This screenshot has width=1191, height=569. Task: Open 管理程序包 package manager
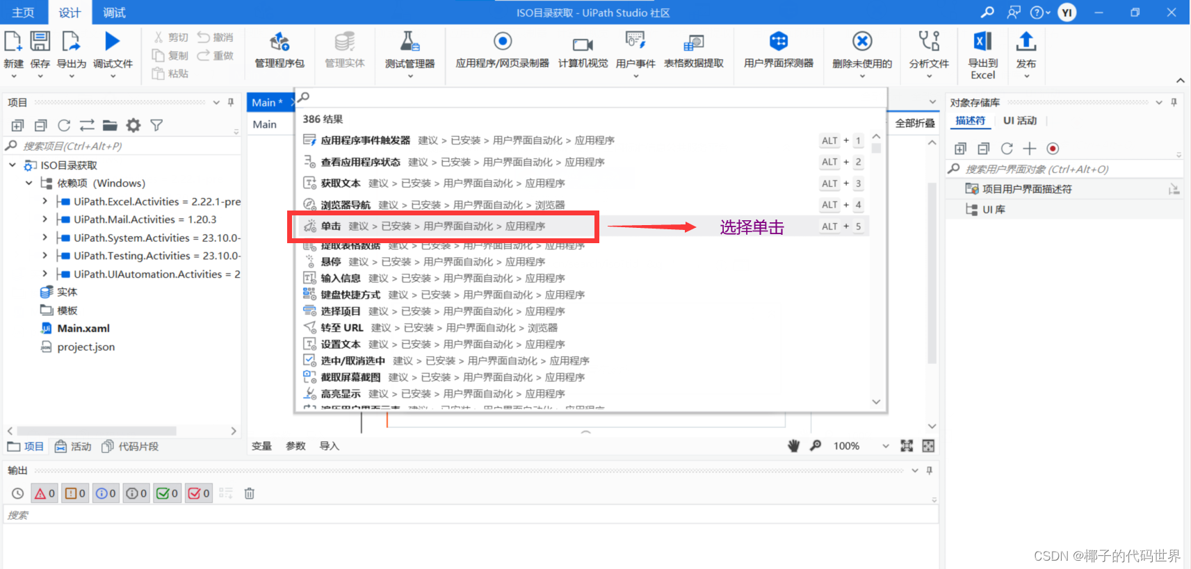(279, 42)
